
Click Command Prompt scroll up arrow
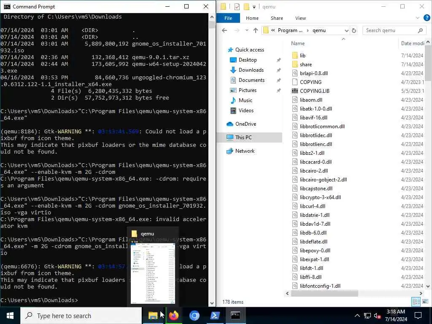click(212, 17)
